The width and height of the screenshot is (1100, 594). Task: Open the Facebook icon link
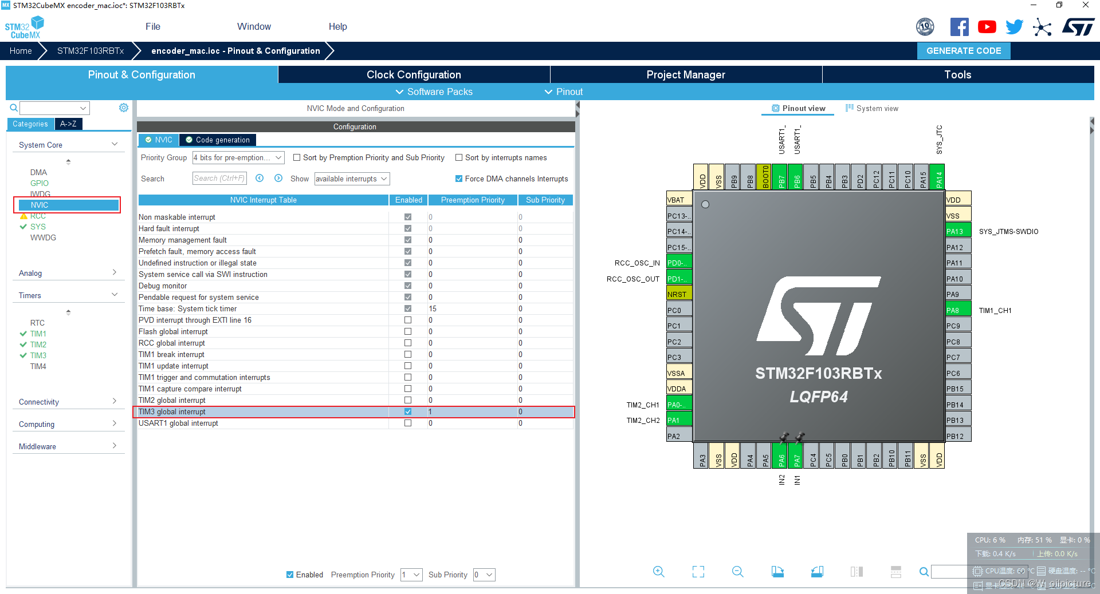click(959, 27)
